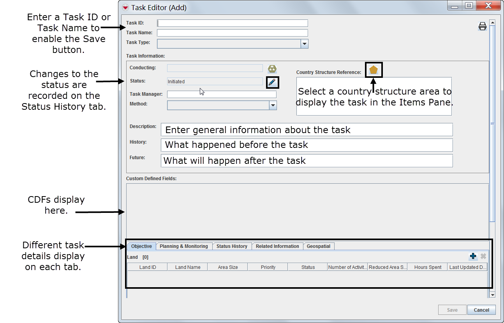
Task: Click the Task Editor window title icon
Action: [x=125, y=7]
